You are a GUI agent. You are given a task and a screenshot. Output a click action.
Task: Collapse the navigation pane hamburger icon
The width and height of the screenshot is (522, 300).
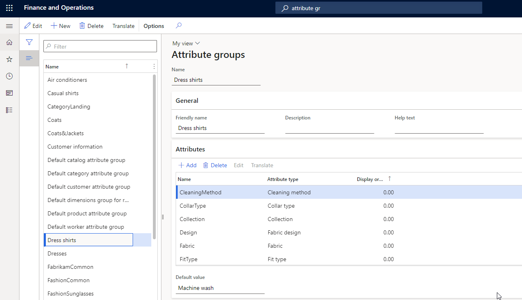9,26
